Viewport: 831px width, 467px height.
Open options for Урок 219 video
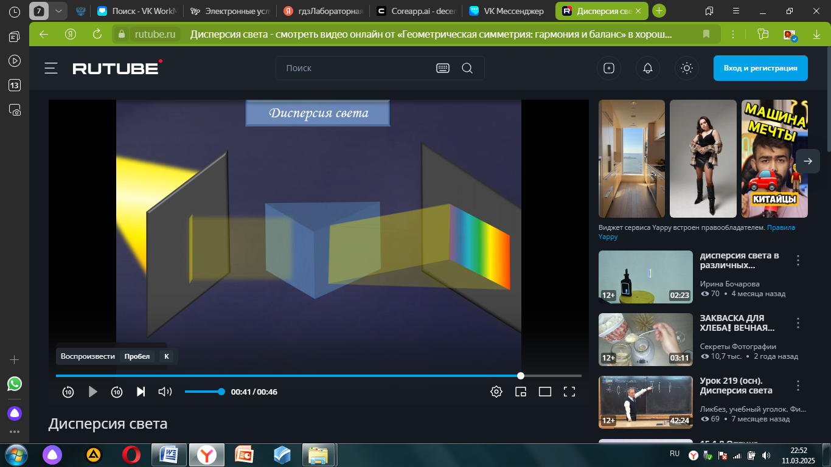point(798,386)
